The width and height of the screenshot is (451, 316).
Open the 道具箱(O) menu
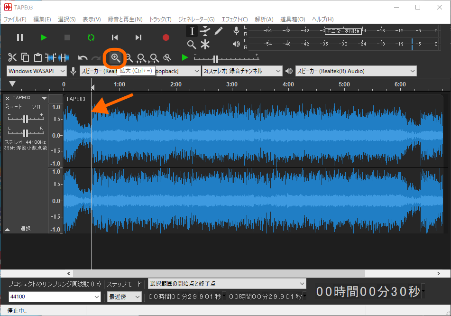click(293, 19)
